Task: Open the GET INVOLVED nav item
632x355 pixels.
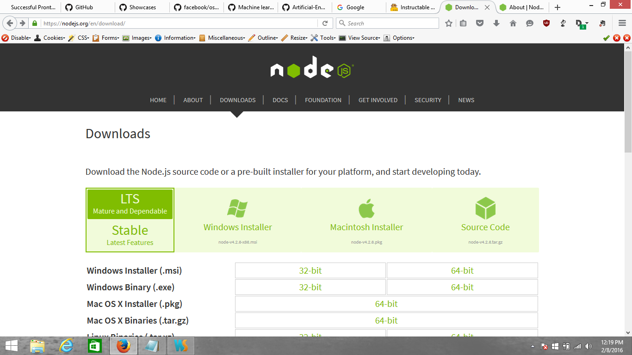Action: pos(378,100)
